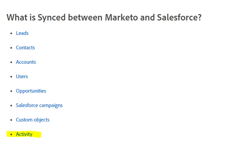The image size is (233, 149).
Task: Open the Users link
Action: pos(22,77)
